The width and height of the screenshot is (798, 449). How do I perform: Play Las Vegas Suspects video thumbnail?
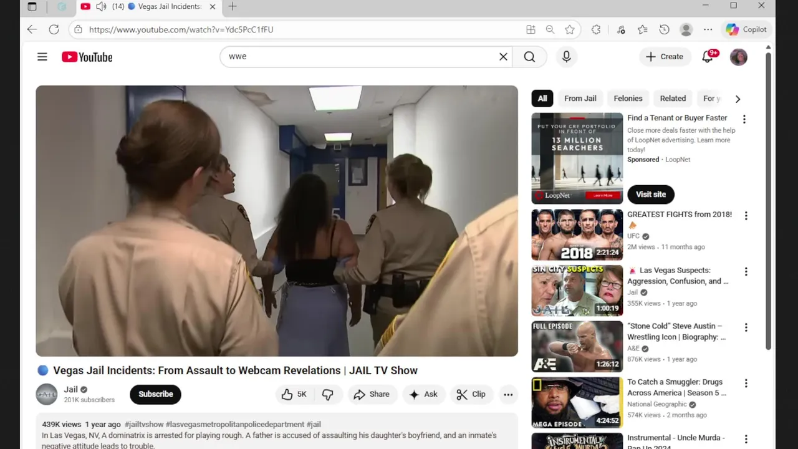pos(577,291)
